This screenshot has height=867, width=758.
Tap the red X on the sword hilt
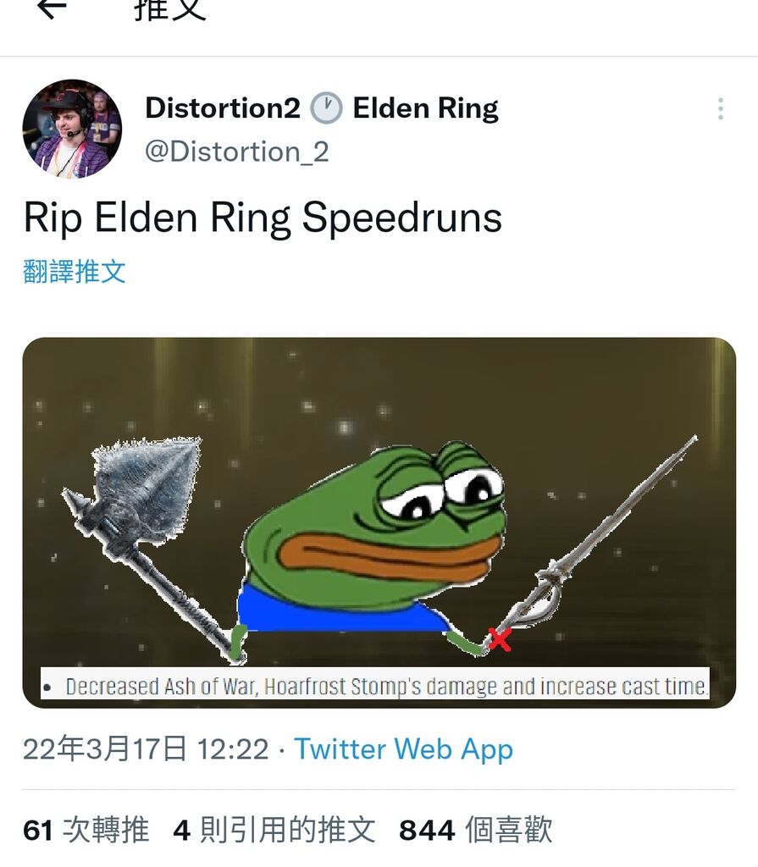tap(499, 640)
